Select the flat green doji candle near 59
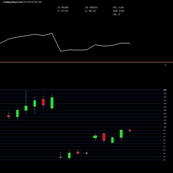Image resolution: width=173 pixels, height=173 pixels. point(61,157)
